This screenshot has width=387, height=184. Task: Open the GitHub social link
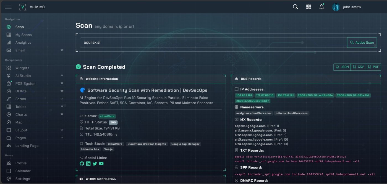click(82, 164)
